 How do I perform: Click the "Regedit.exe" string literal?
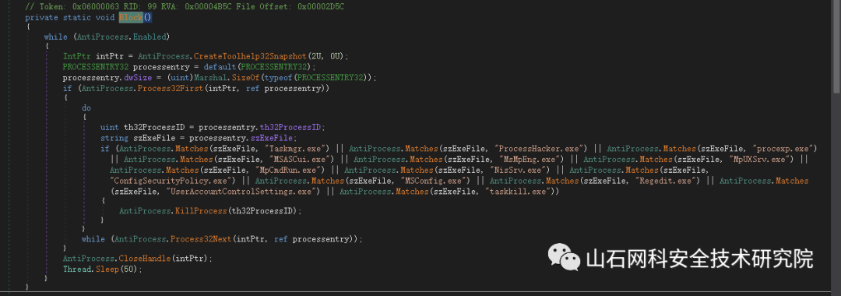pos(668,181)
